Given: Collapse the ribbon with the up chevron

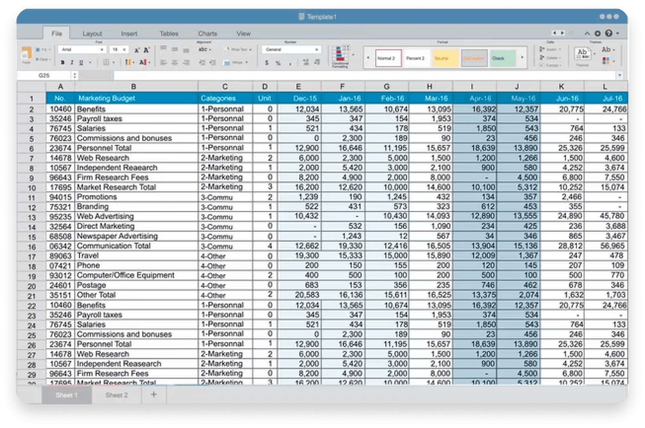Looking at the screenshot, I should (x=587, y=33).
